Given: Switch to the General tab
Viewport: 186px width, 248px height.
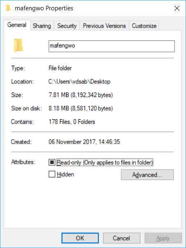Looking at the screenshot, I should click(17, 25).
